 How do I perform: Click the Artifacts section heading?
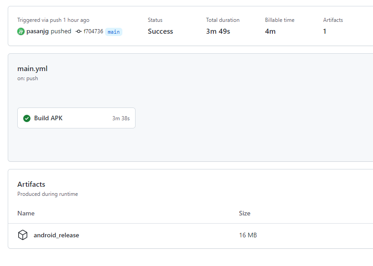coord(31,184)
